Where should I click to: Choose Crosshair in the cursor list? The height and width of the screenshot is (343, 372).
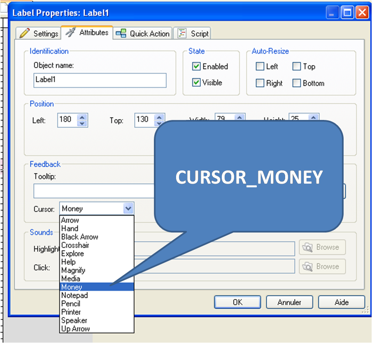75,245
